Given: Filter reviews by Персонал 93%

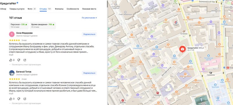Looking at the screenshot, I should [19, 26].
